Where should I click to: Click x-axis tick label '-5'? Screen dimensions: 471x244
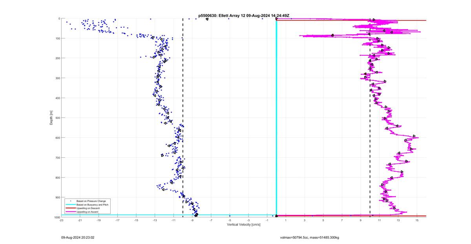tap(230, 220)
